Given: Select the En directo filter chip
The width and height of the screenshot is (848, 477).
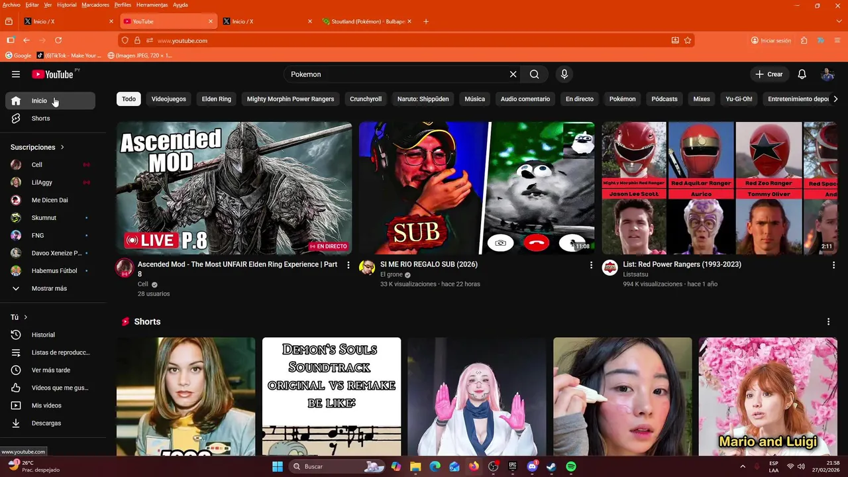Looking at the screenshot, I should pyautogui.click(x=580, y=99).
